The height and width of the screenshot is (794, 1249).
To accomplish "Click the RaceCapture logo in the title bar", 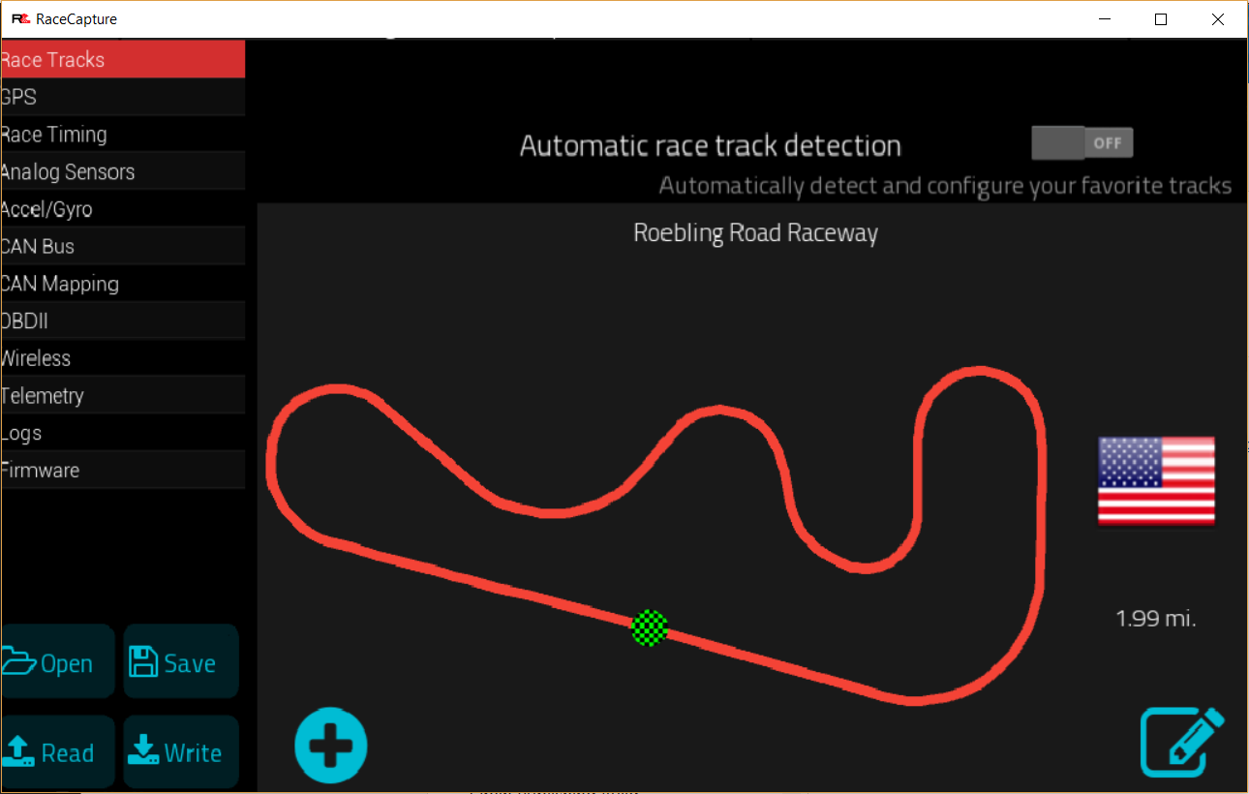I will pyautogui.click(x=19, y=19).
